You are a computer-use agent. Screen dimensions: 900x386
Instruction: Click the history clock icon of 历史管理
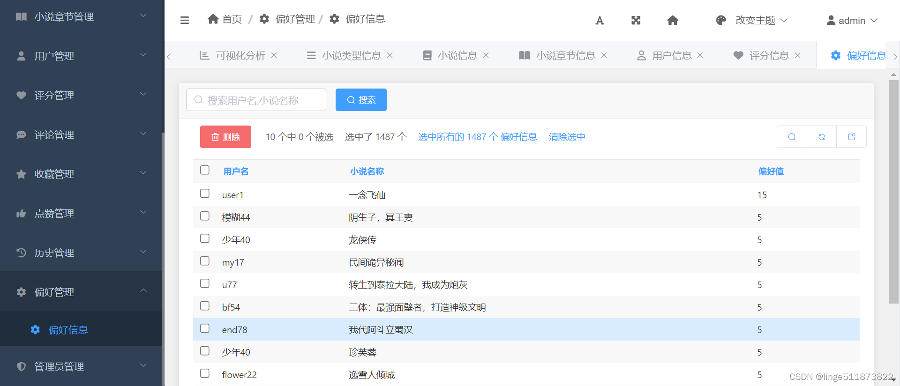[21, 252]
